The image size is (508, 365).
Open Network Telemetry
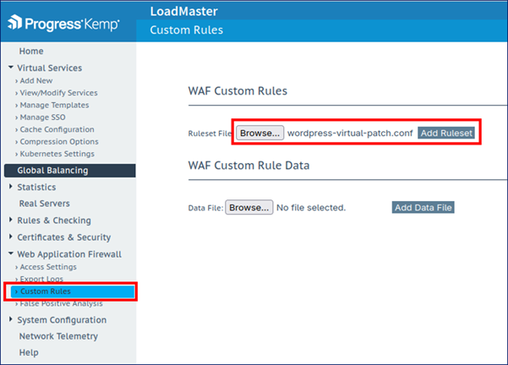(x=58, y=336)
